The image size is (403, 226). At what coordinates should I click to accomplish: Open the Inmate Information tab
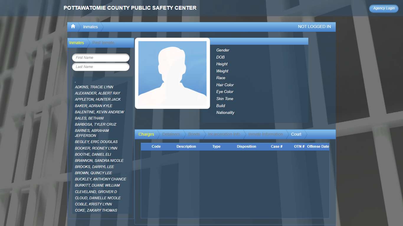265,134
